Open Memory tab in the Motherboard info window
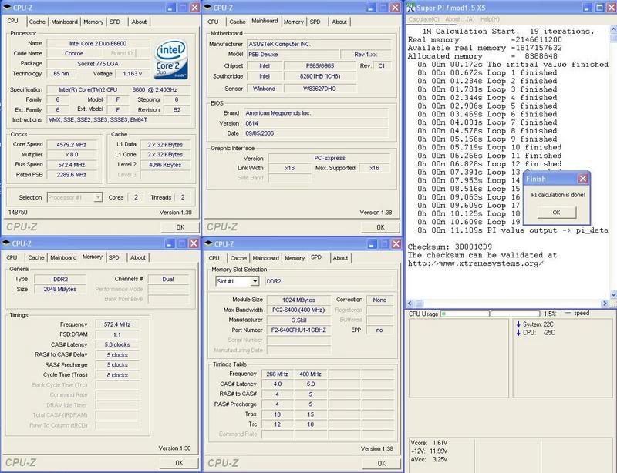The width and height of the screenshot is (617, 473). (x=294, y=22)
